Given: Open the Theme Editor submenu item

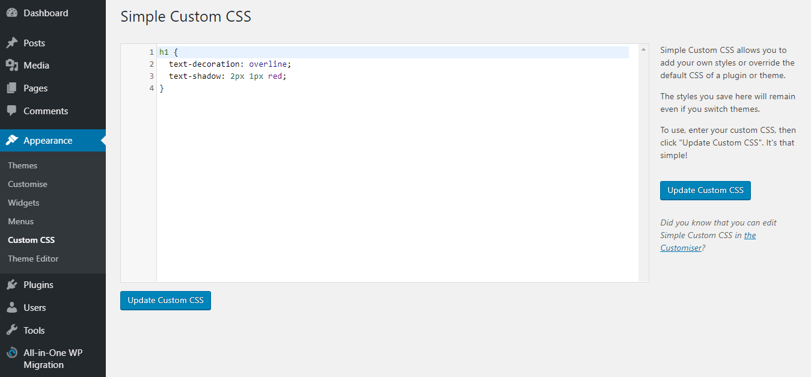Looking at the screenshot, I should 33,259.
